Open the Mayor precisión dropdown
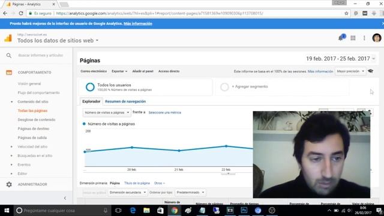The width and height of the screenshot is (384, 216). tap(350, 71)
